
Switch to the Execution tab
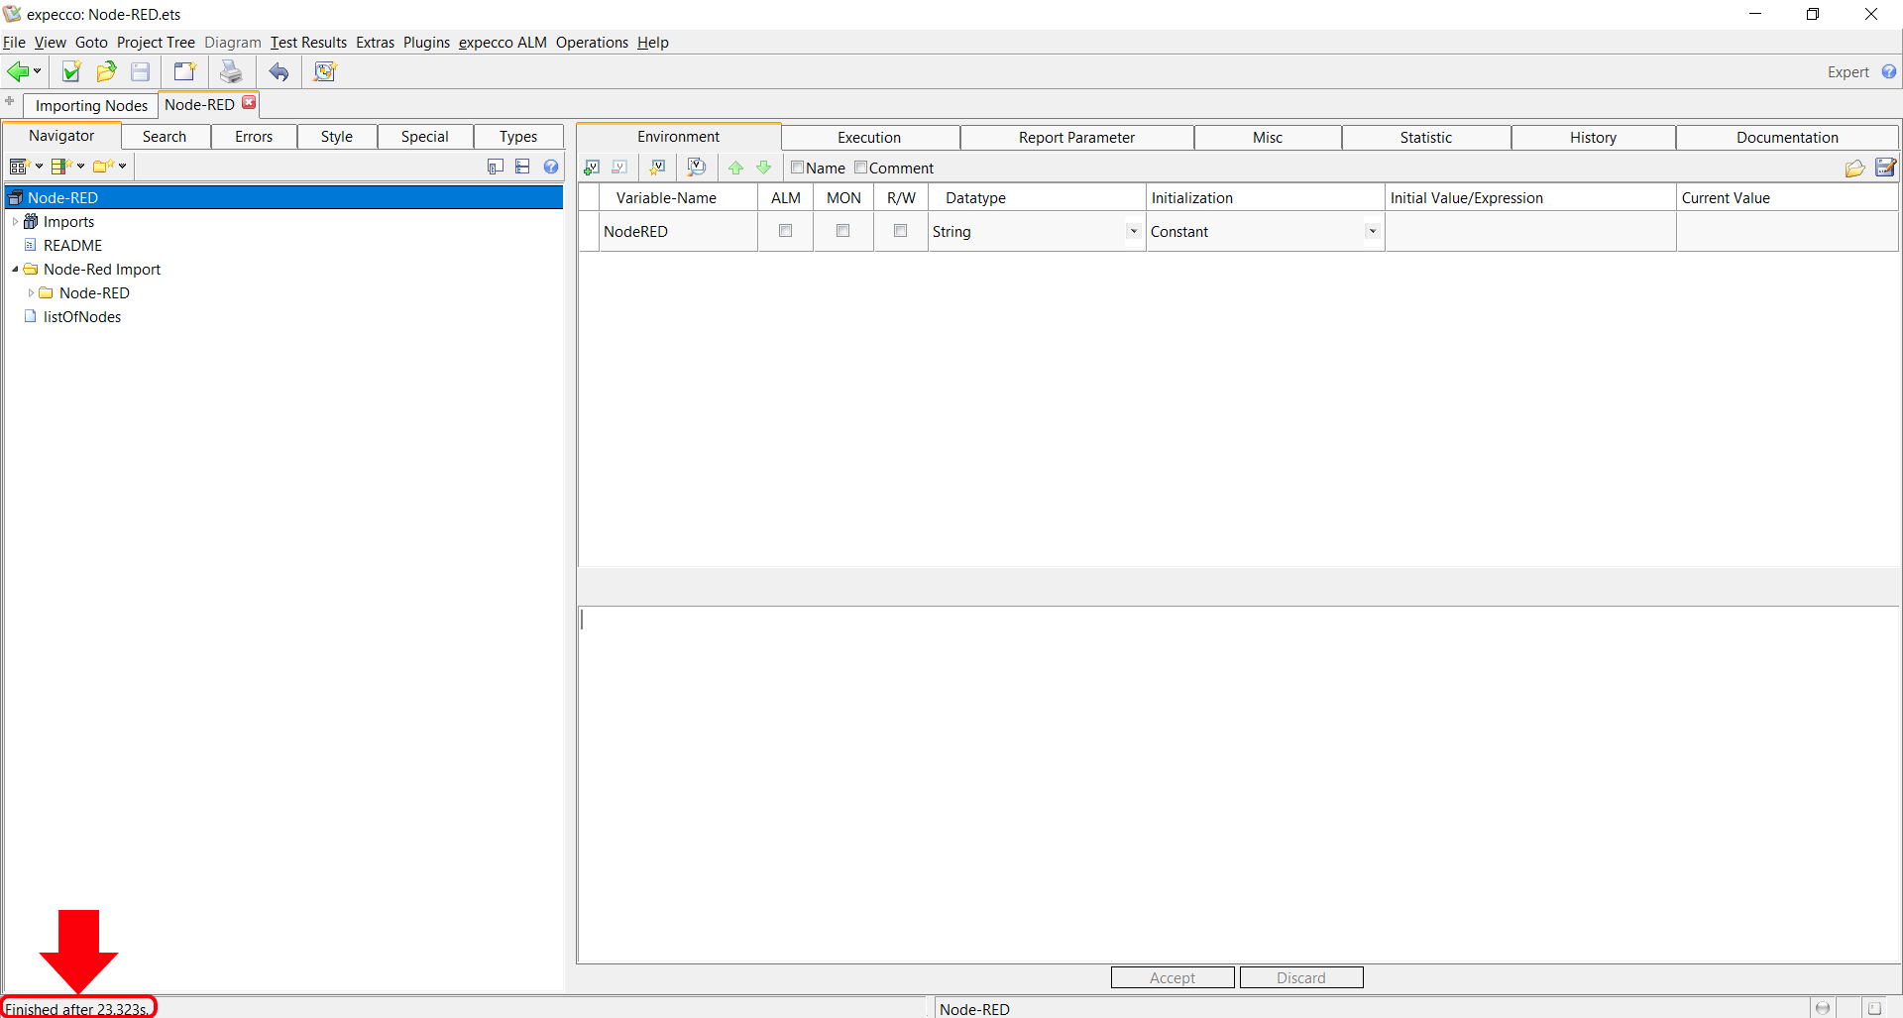[x=869, y=137]
